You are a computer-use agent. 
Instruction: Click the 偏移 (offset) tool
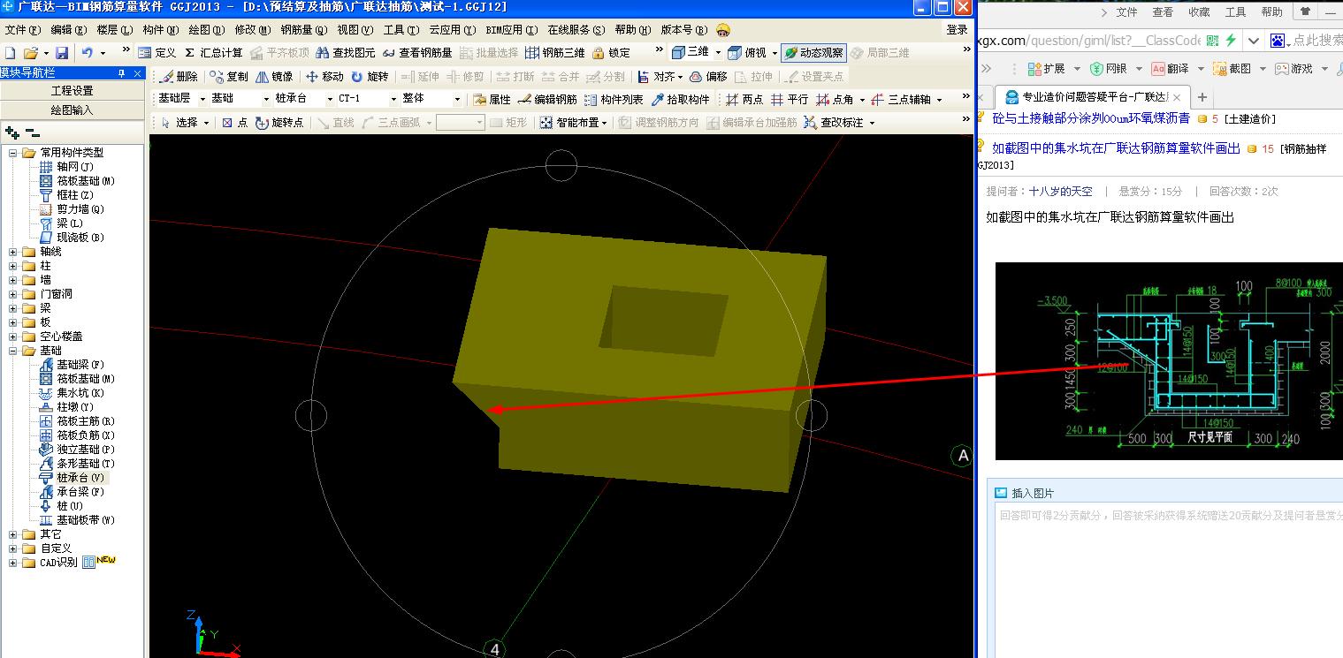[x=708, y=77]
